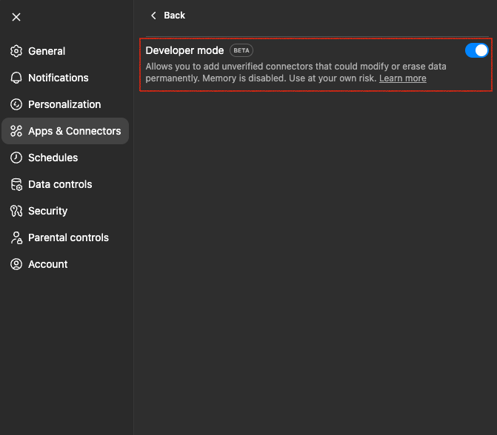Screen dimensions: 497x435
Task: Click the Schedules clock icon
Action: 16,158
